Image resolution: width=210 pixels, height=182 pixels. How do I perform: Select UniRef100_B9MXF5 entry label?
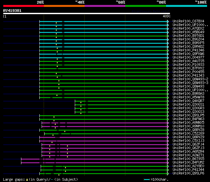click(x=188, y=43)
